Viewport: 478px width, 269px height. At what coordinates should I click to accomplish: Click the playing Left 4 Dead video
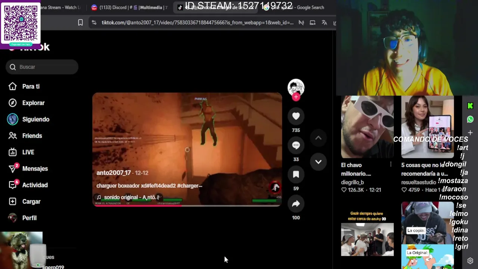point(187,149)
